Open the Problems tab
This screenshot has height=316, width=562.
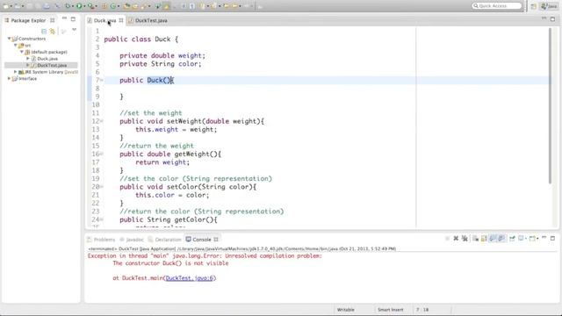click(101, 240)
